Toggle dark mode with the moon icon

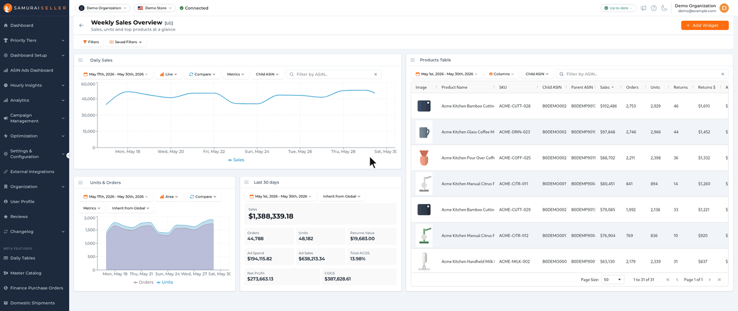pos(664,8)
